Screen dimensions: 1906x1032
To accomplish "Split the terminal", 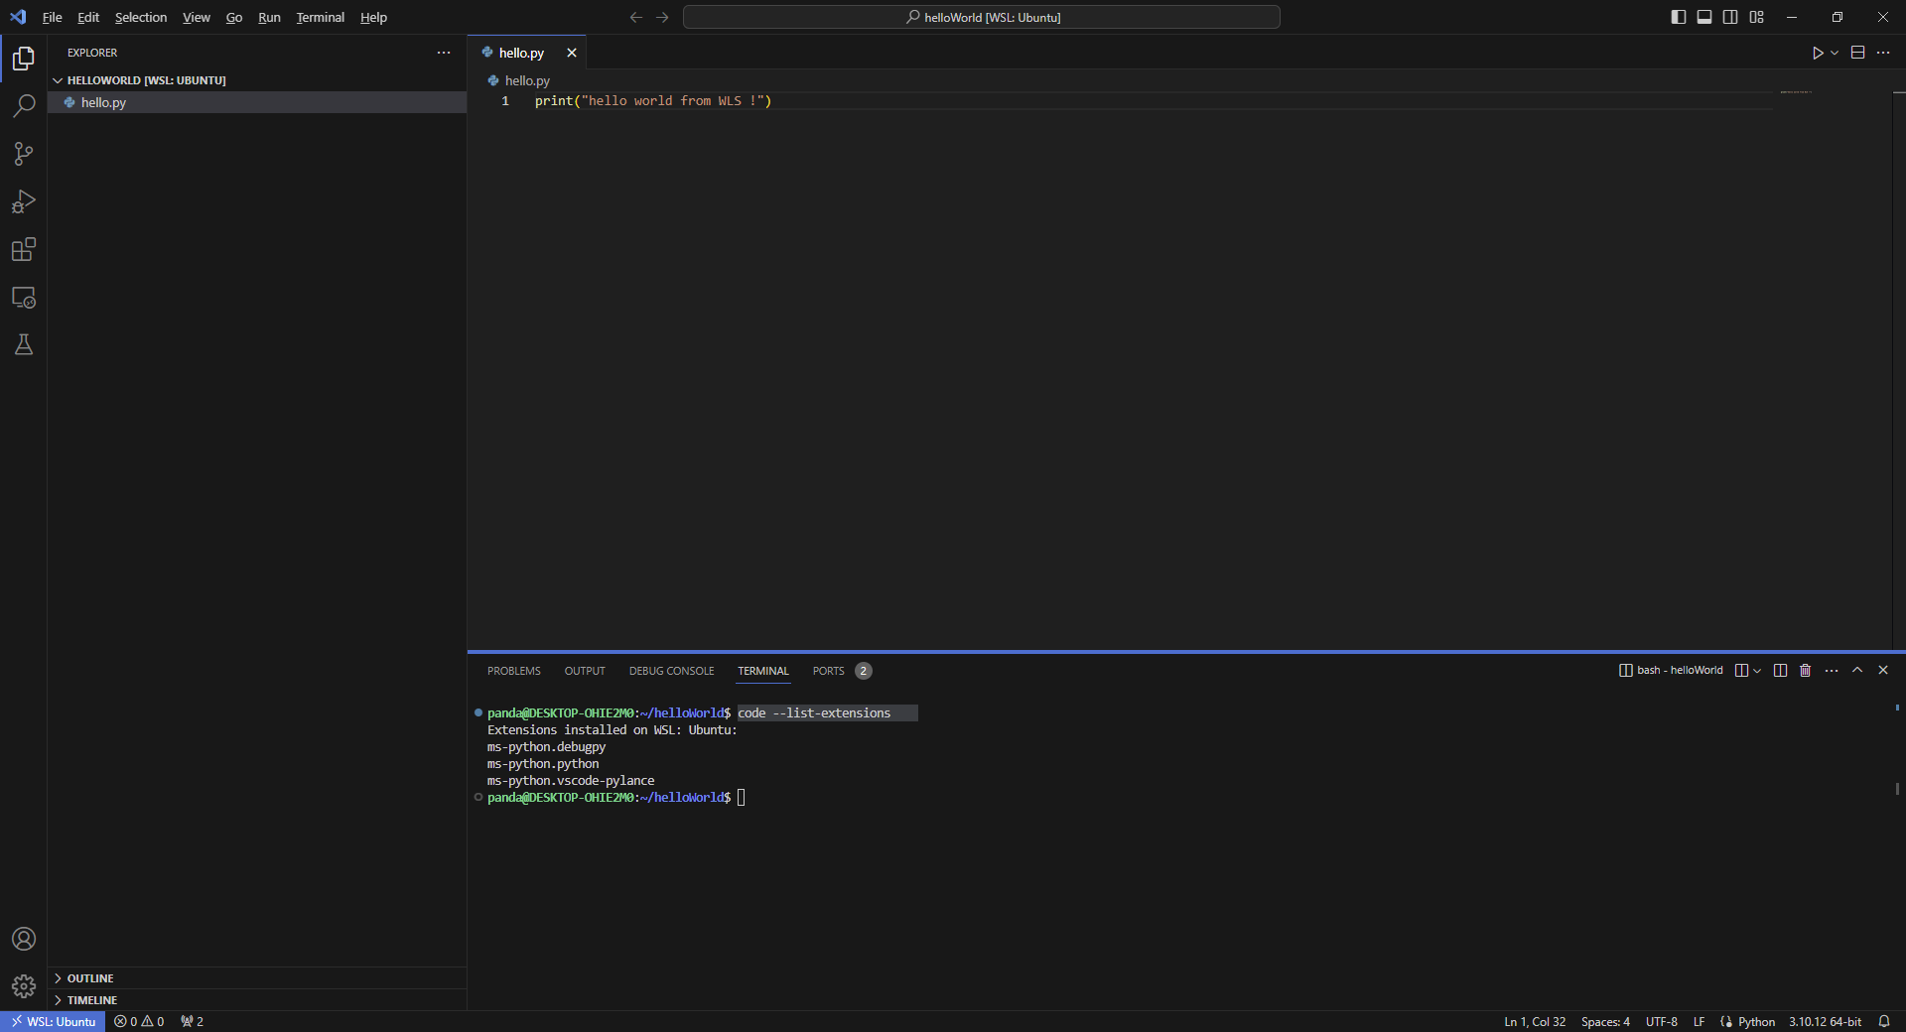I will (1780, 671).
